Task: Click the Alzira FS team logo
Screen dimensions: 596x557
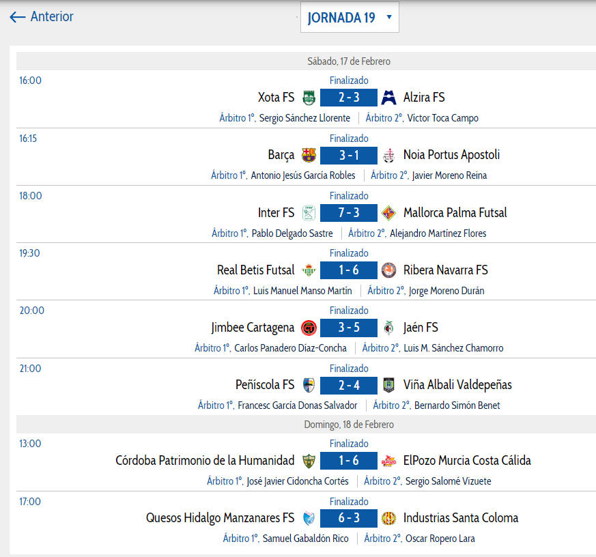Action: (388, 98)
